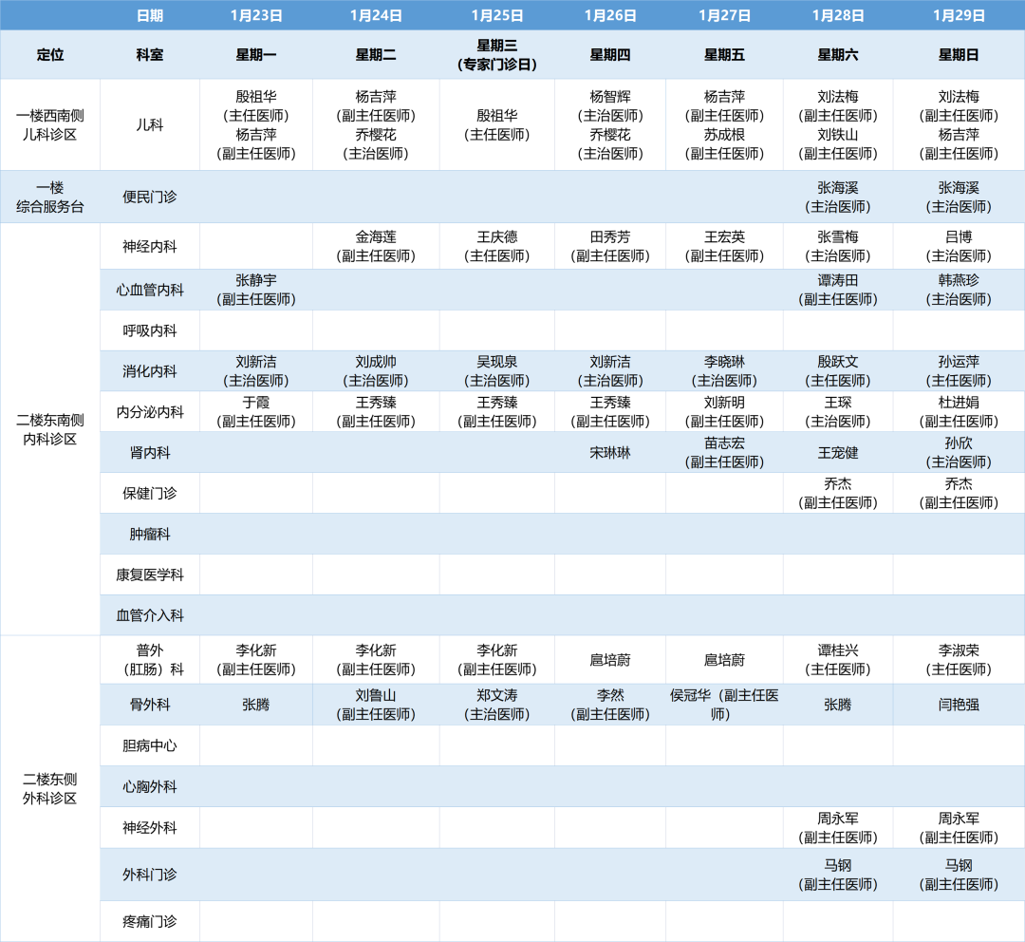Select the 星期三 (专家门诊日) header cell
Image resolution: width=1025 pixels, height=942 pixels.
[x=496, y=55]
